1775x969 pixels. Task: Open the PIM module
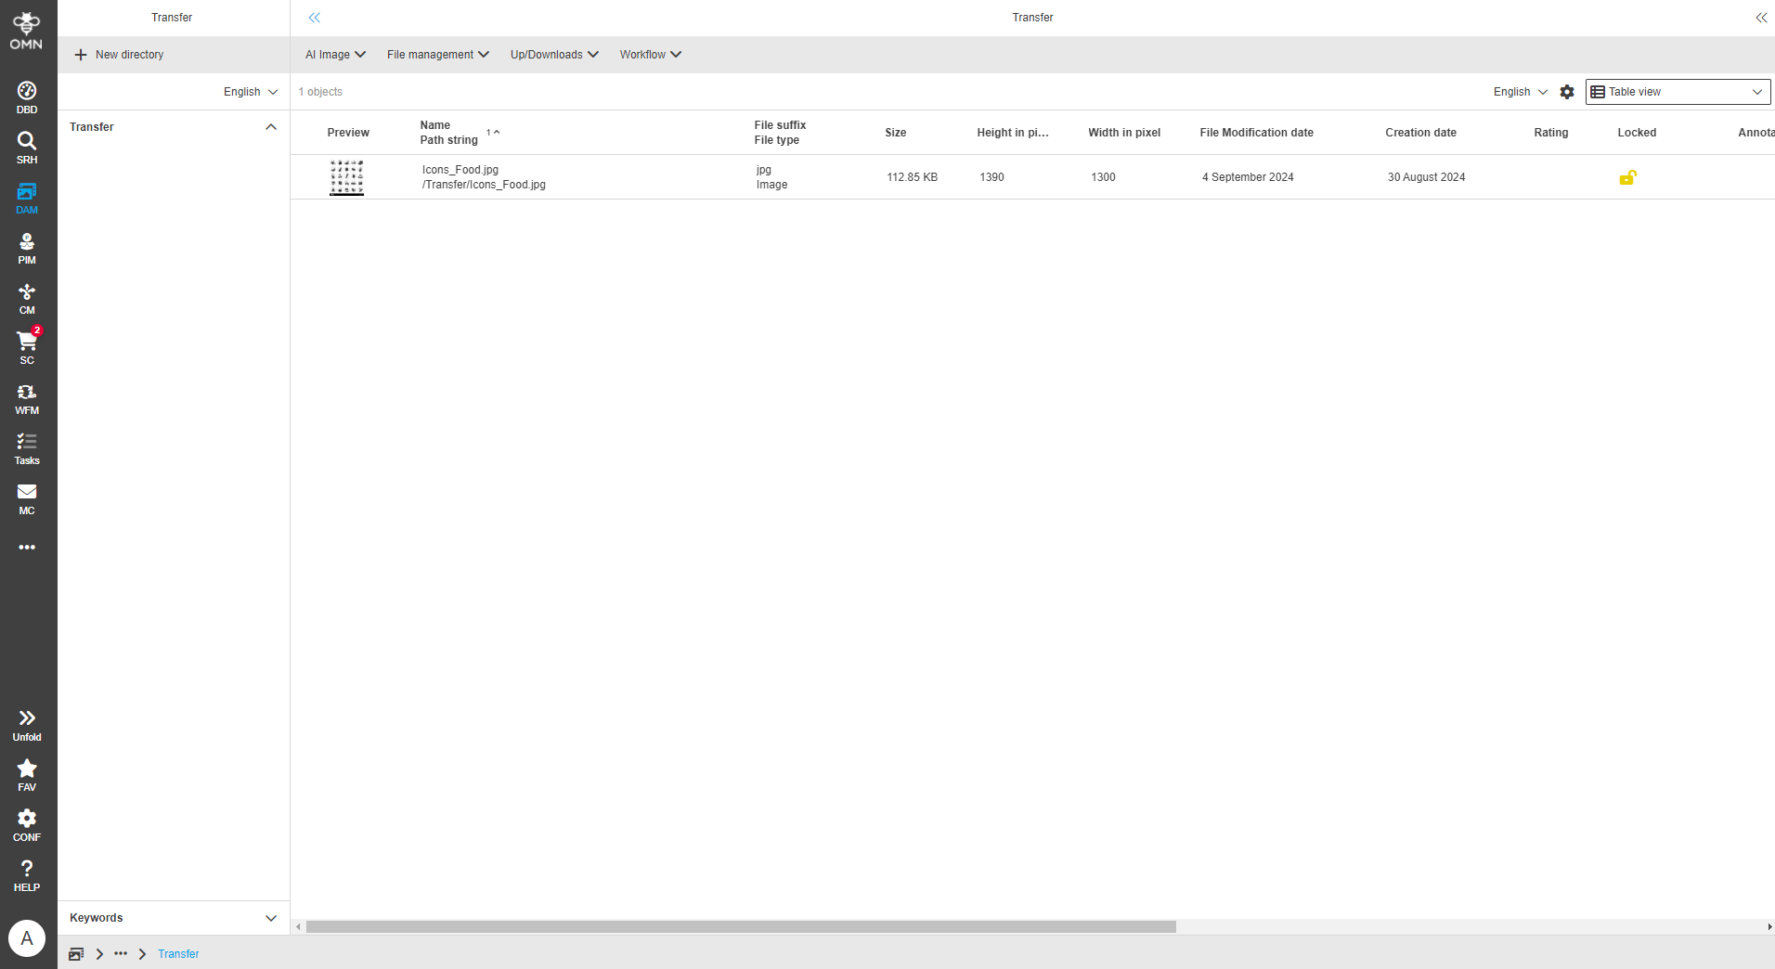point(26,247)
